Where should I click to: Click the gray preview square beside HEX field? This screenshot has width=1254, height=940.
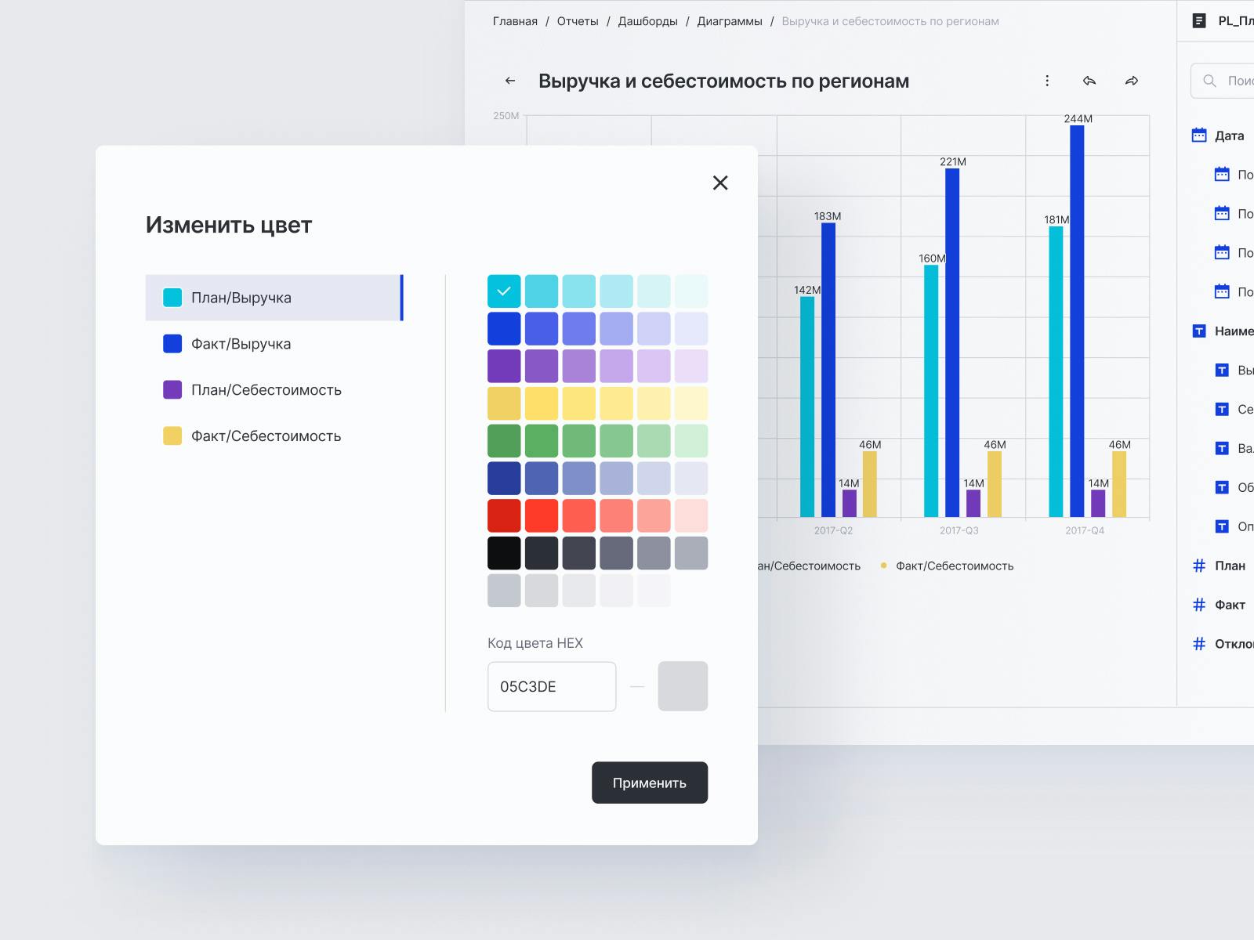[x=683, y=686]
